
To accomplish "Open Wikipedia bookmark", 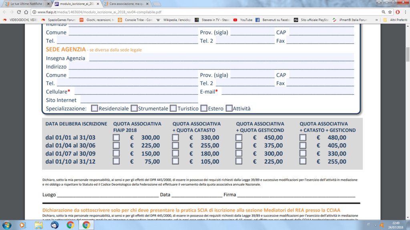I will point(174,20).
